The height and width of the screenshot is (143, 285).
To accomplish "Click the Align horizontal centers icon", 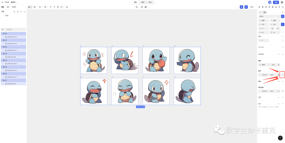I will pyautogui.click(x=263, y=7).
